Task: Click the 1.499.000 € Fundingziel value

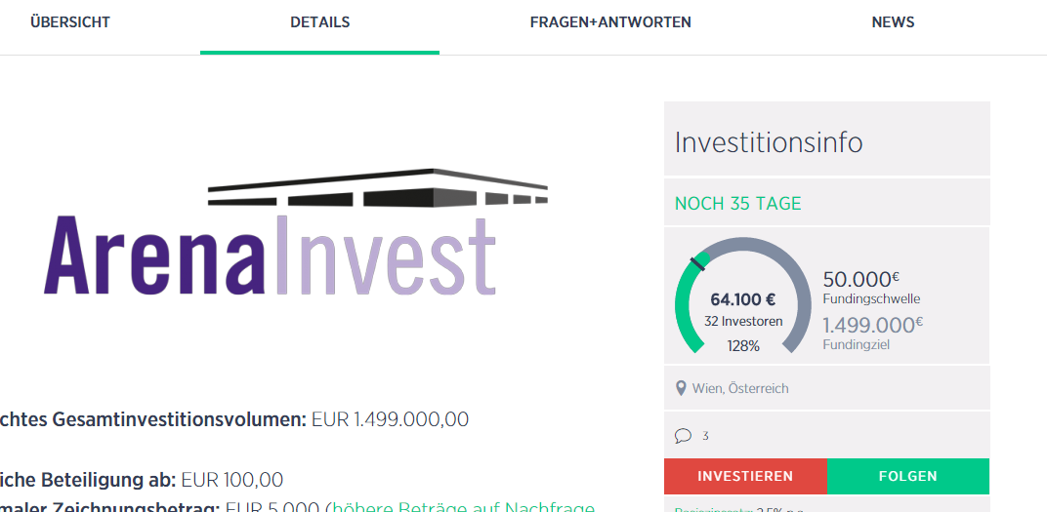Action: click(x=873, y=325)
